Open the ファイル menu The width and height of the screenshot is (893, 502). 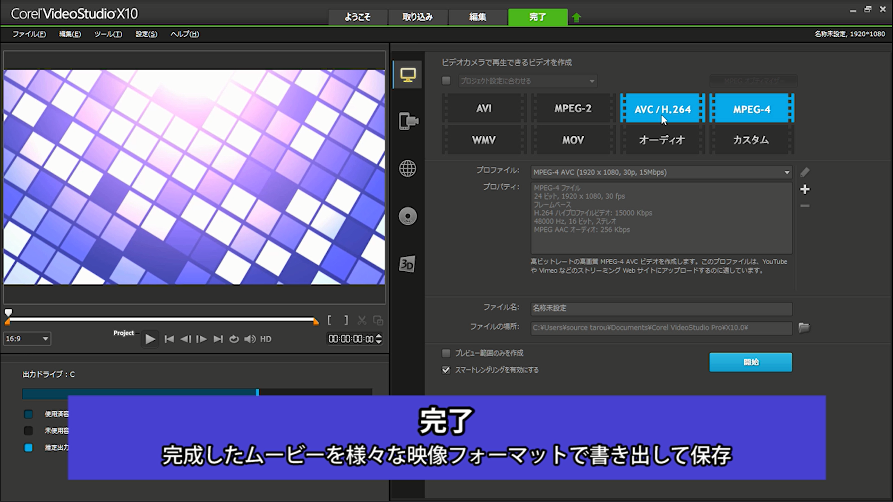28,34
